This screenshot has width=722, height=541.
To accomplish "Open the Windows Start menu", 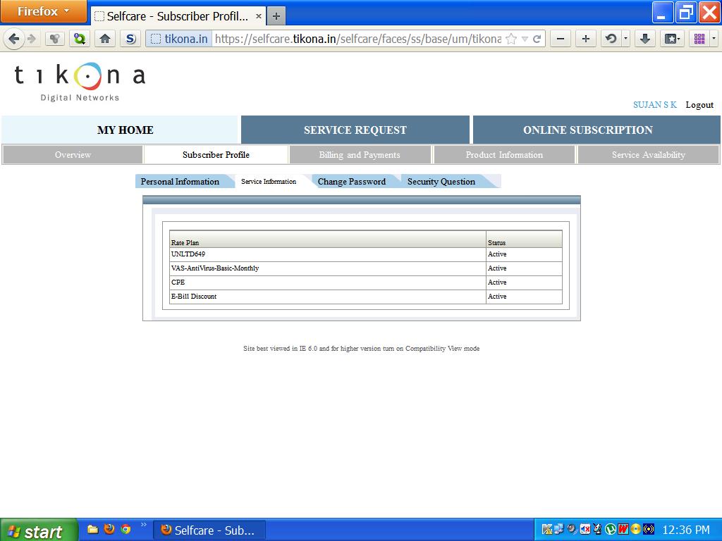I will point(39,530).
